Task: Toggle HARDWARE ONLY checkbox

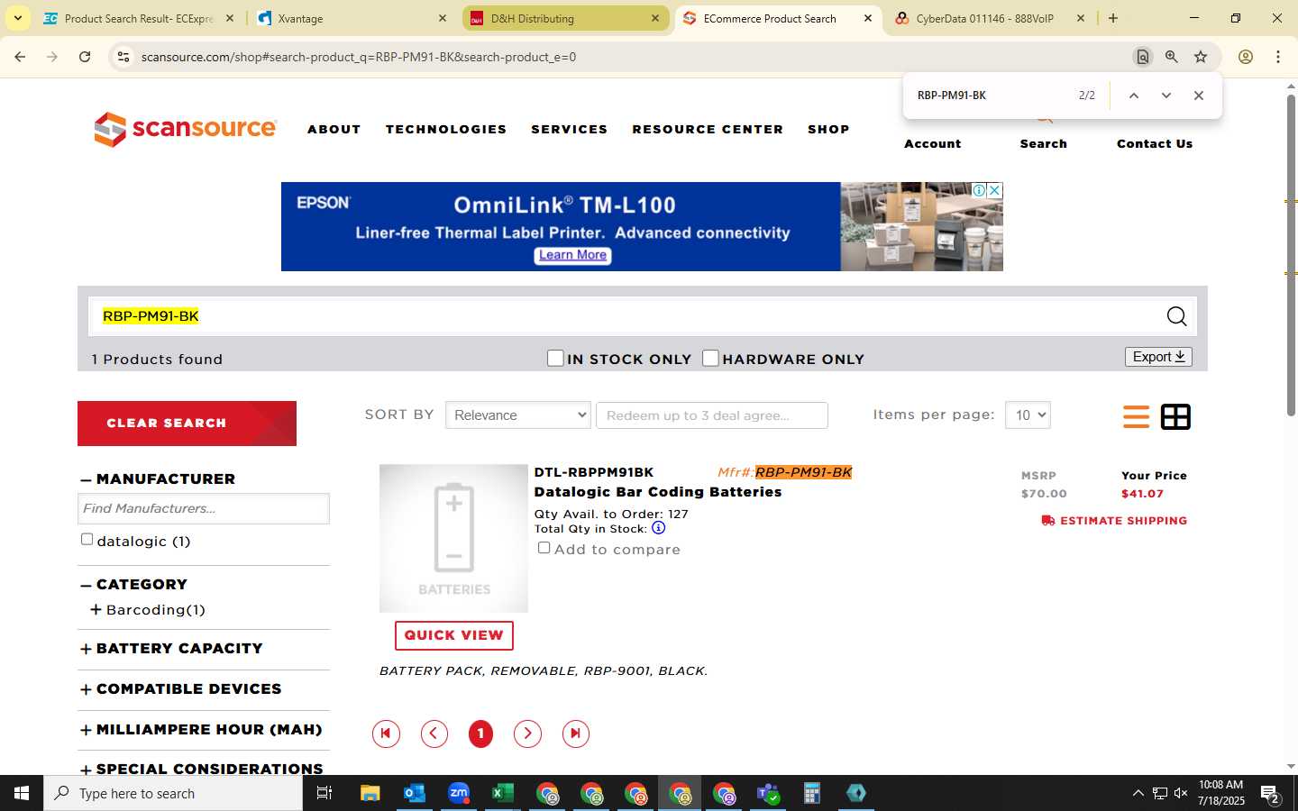Action: point(710,359)
